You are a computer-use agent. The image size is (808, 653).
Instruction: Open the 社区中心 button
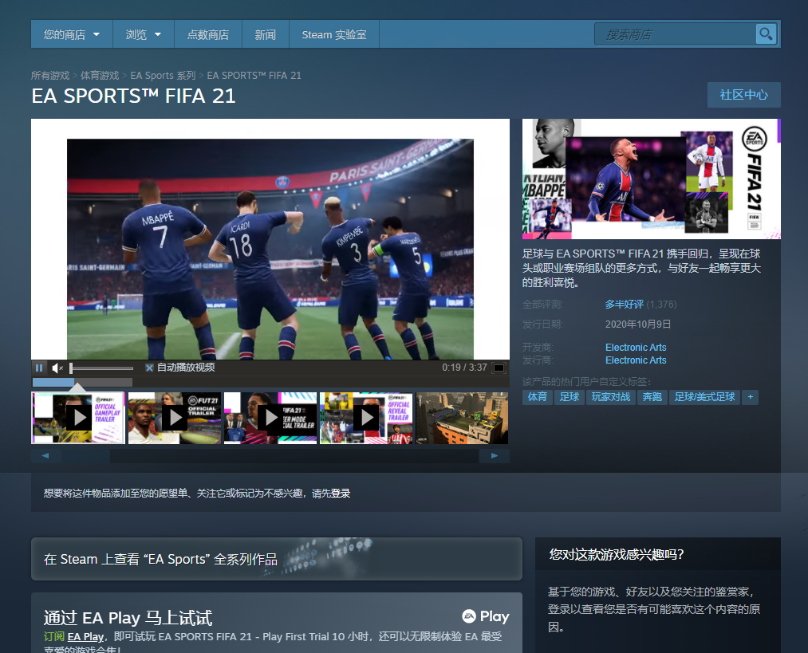click(x=743, y=95)
